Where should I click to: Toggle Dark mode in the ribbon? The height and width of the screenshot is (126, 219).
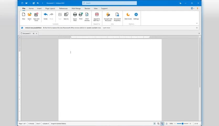tap(128, 16)
